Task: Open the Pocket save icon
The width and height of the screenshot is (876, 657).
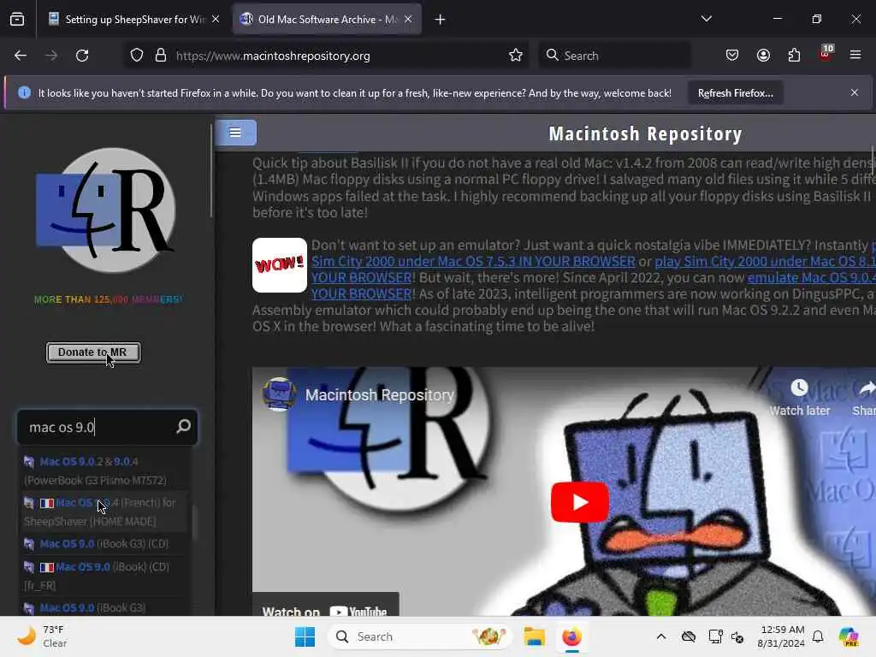Action: point(732,56)
